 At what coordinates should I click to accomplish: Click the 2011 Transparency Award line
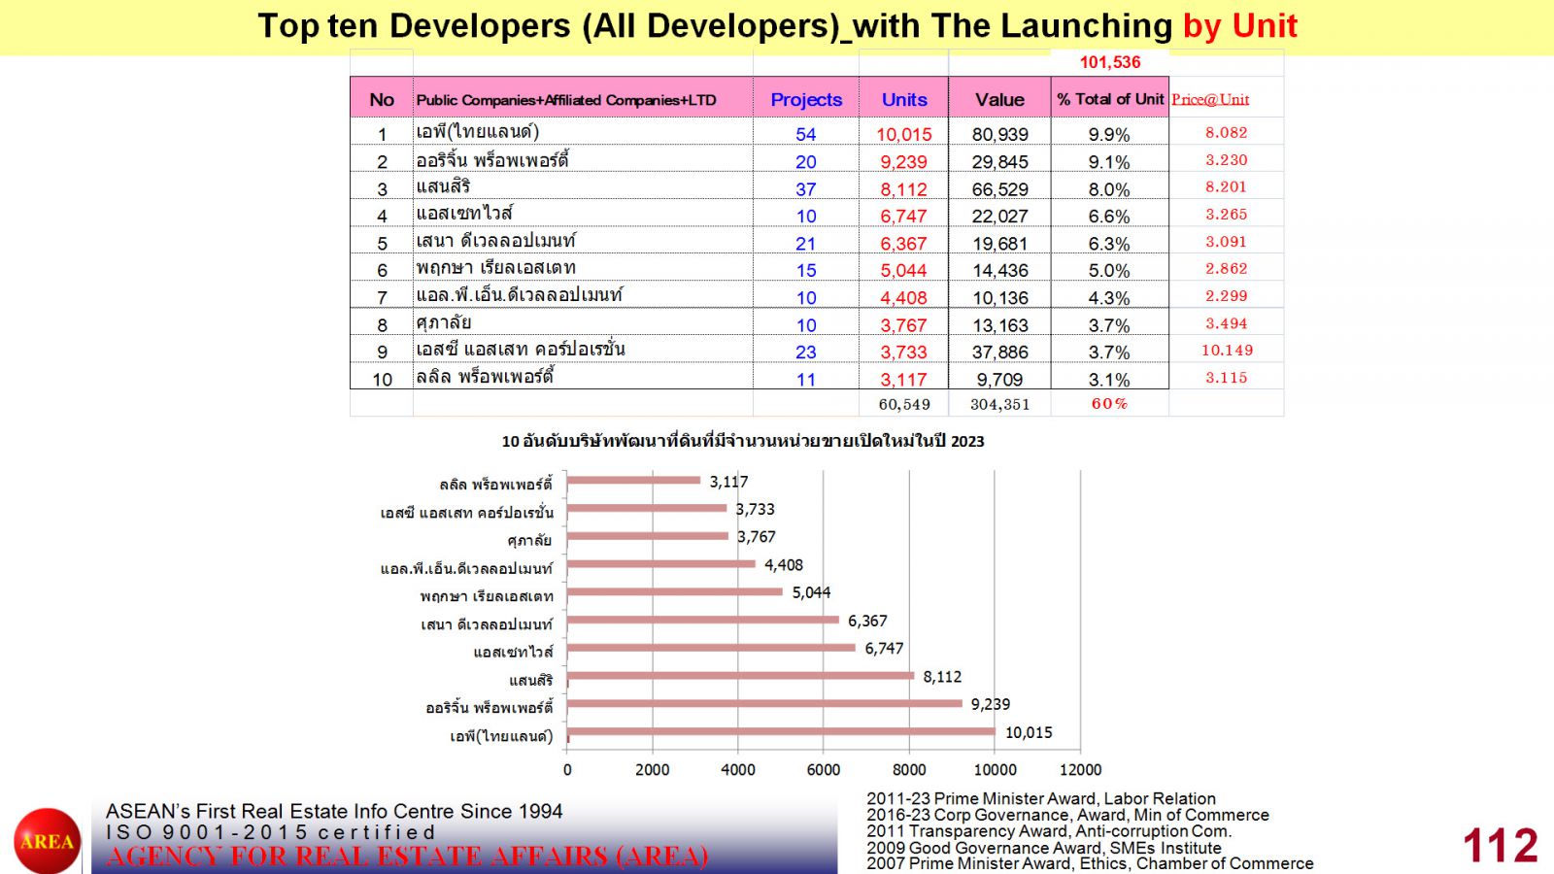(x=1049, y=831)
